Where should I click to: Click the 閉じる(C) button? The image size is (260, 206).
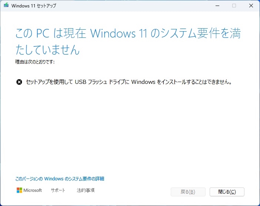pyautogui.click(x=227, y=192)
